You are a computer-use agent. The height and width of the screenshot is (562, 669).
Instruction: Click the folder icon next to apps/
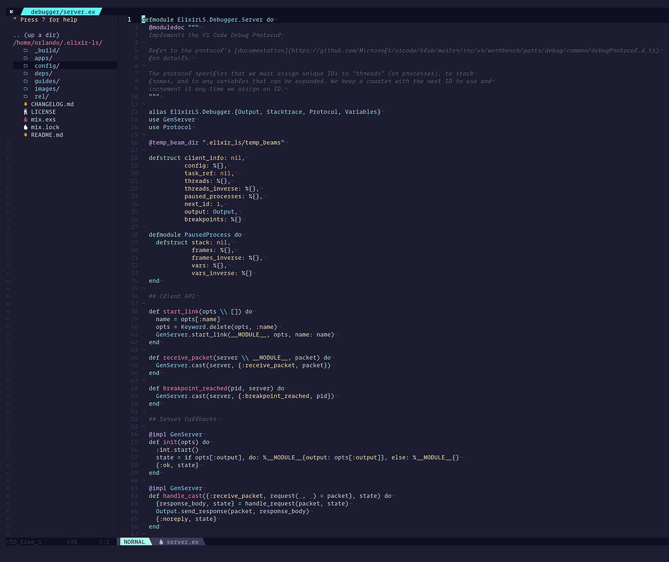pos(26,58)
